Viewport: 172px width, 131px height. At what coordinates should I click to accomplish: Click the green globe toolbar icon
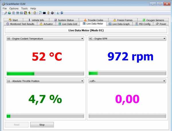click(9, 13)
